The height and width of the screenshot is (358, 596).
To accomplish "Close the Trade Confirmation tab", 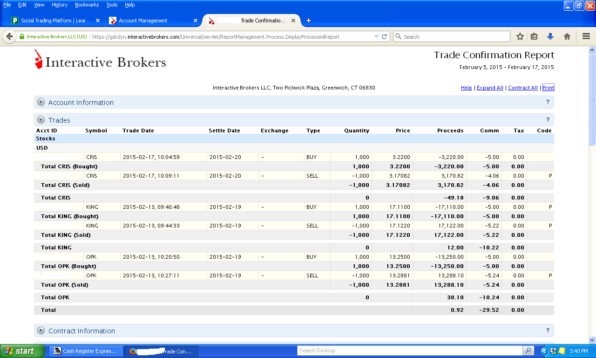I will (293, 21).
